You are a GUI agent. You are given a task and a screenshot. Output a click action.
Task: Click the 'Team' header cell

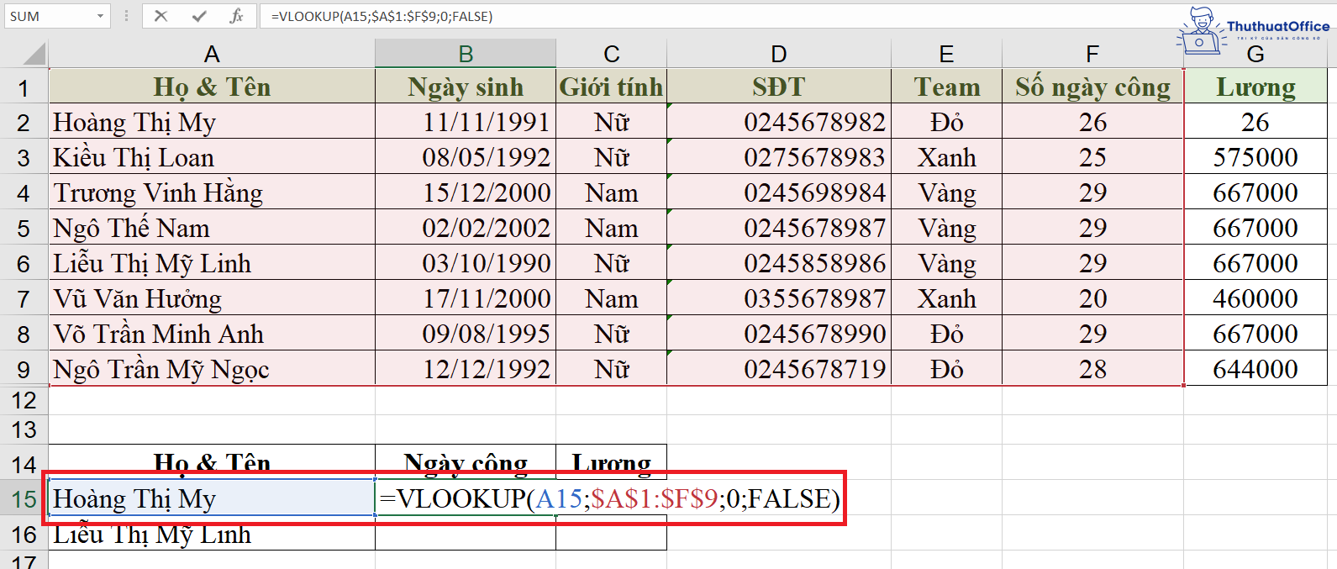(x=946, y=87)
